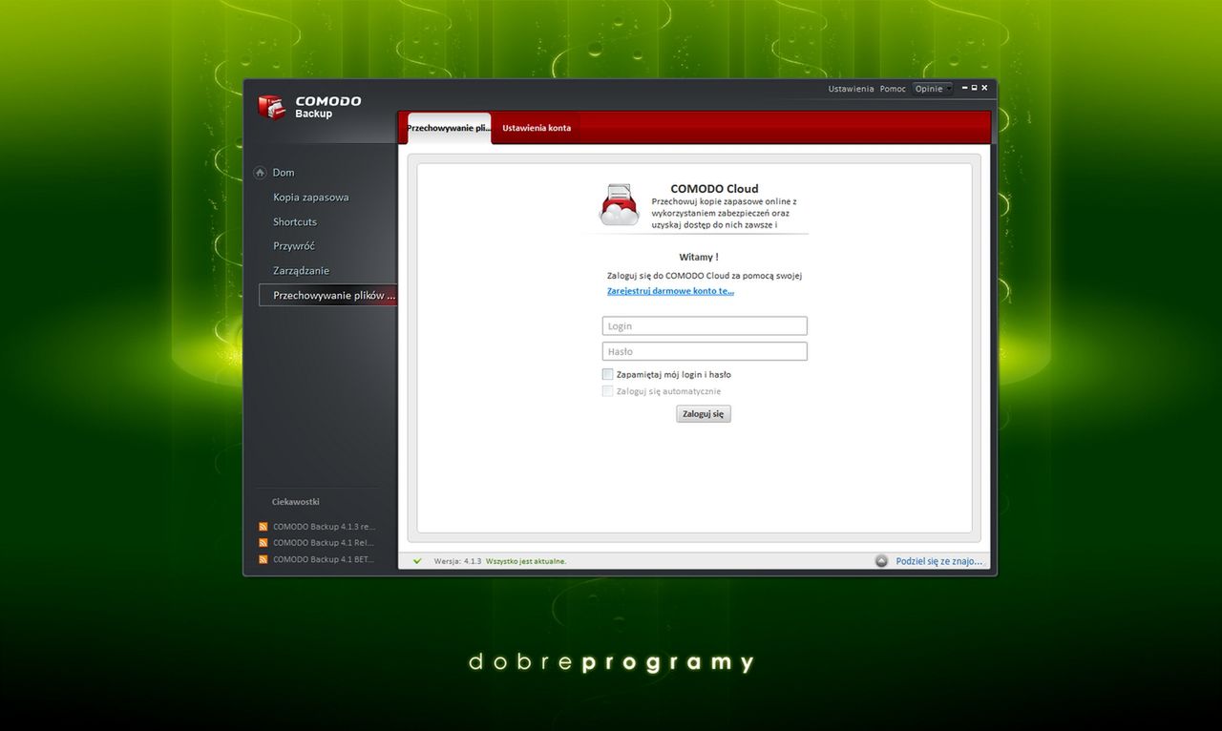This screenshot has width=1222, height=731.
Task: Open news item COMODO Backup 4.1 BET...
Action: [324, 559]
